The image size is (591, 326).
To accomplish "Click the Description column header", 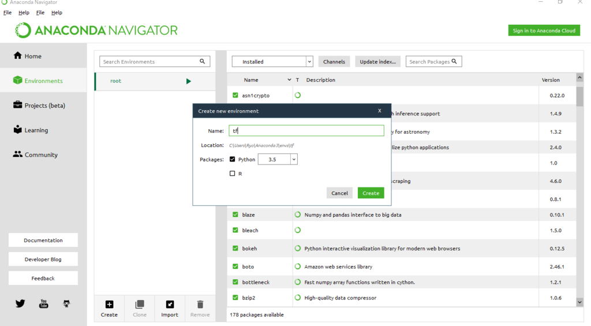I will point(321,80).
